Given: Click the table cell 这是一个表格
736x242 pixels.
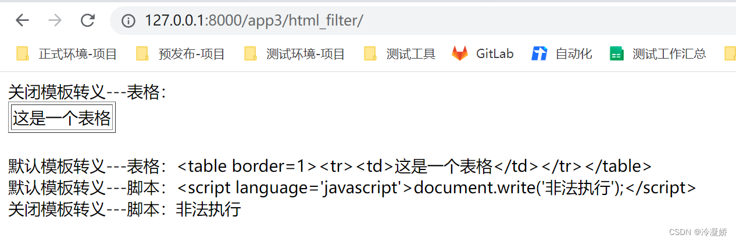Looking at the screenshot, I should (x=62, y=118).
